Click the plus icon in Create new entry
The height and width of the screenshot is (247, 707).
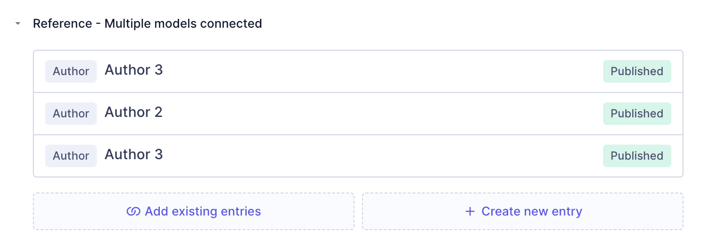(470, 212)
